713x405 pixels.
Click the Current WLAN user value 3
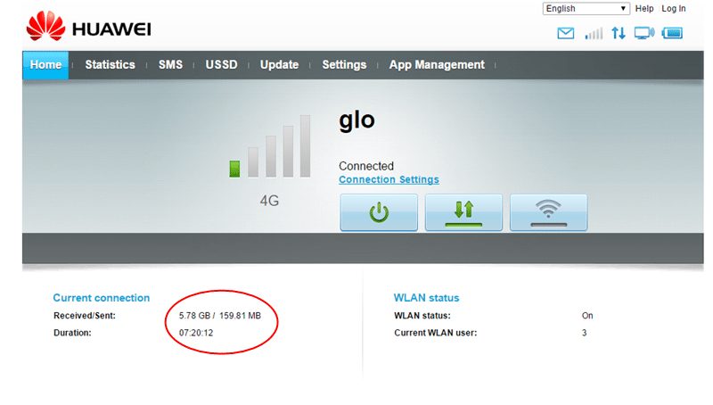click(x=585, y=333)
